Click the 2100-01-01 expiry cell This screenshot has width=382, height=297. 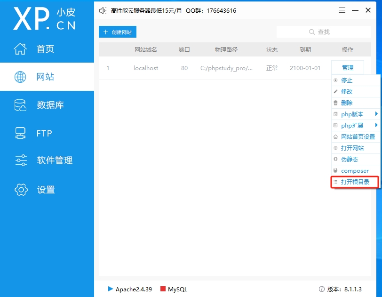click(x=305, y=68)
